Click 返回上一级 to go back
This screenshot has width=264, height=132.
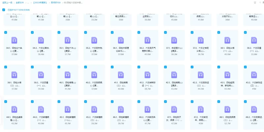[7, 2]
